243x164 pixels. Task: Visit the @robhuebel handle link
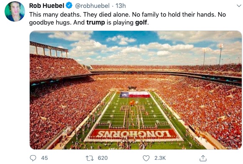click(x=92, y=6)
